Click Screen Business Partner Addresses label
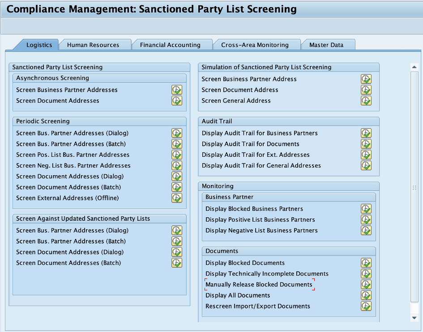423x332 pixels. tap(67, 90)
